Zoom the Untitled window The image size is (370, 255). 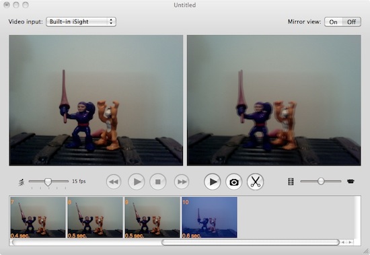point(26,5)
